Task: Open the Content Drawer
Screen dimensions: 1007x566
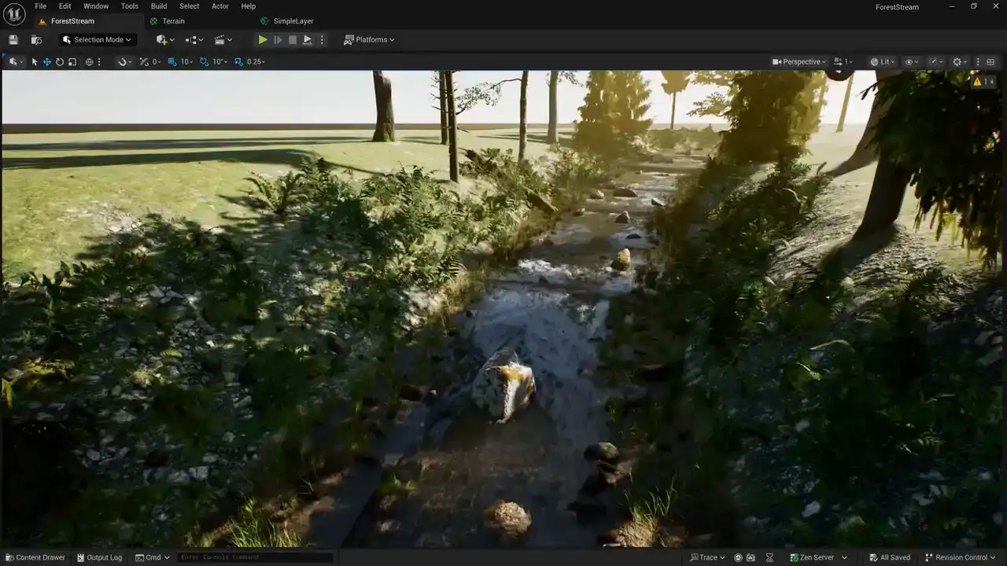Action: point(35,557)
